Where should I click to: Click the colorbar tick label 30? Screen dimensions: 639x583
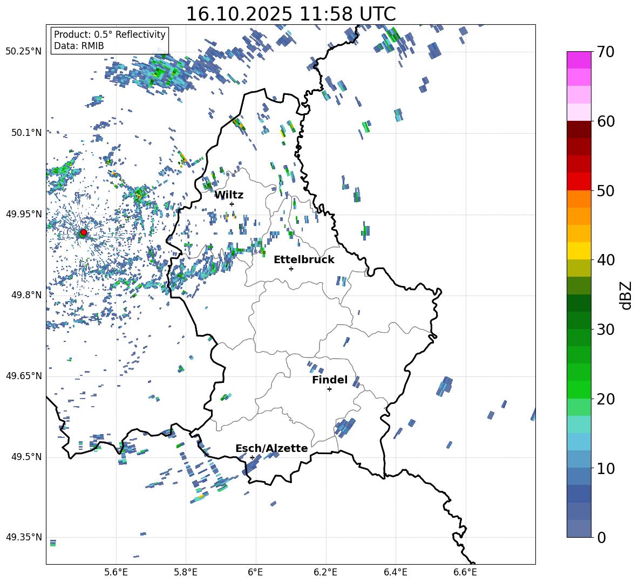point(606,330)
